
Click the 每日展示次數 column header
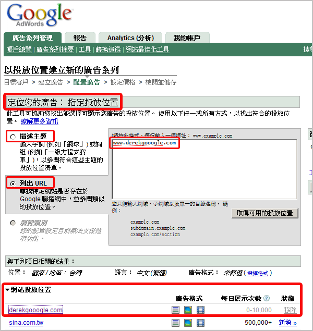point(241,299)
